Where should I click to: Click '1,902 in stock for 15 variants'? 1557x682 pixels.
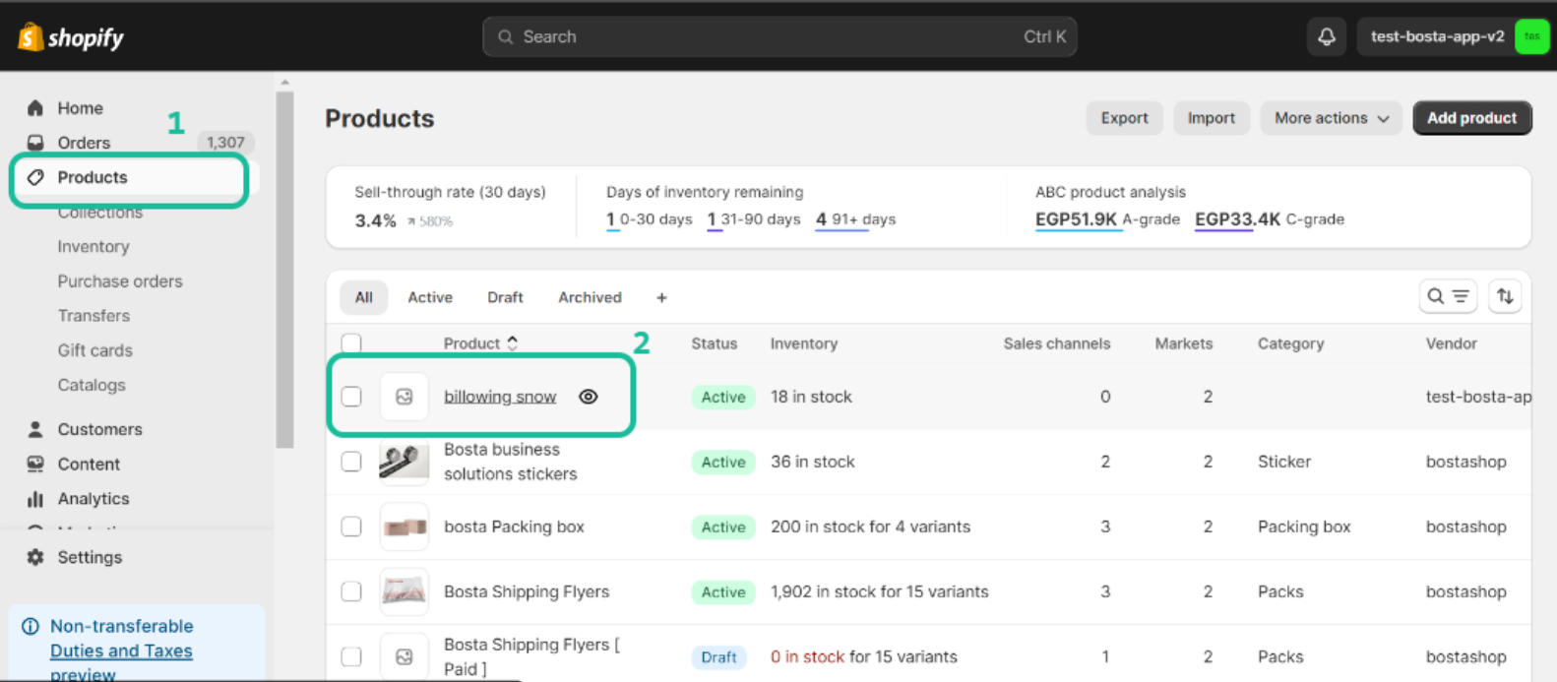coord(879,591)
